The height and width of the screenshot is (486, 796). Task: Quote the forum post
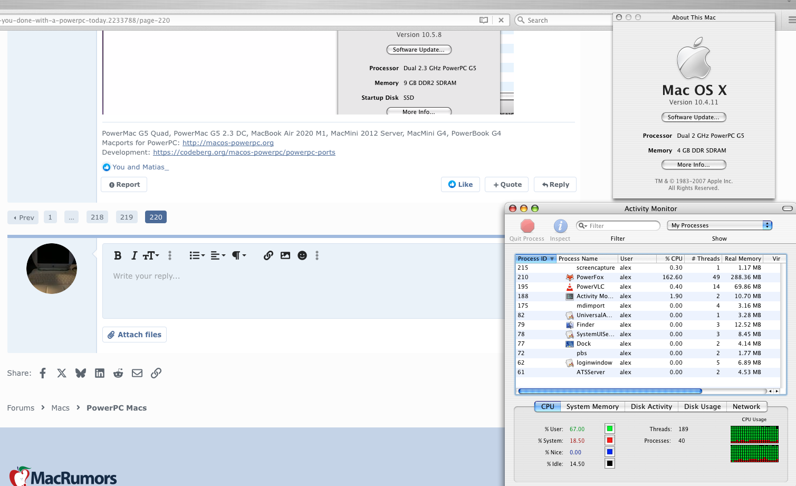507,184
